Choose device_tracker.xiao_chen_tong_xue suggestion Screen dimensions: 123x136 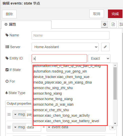pos(61,77)
